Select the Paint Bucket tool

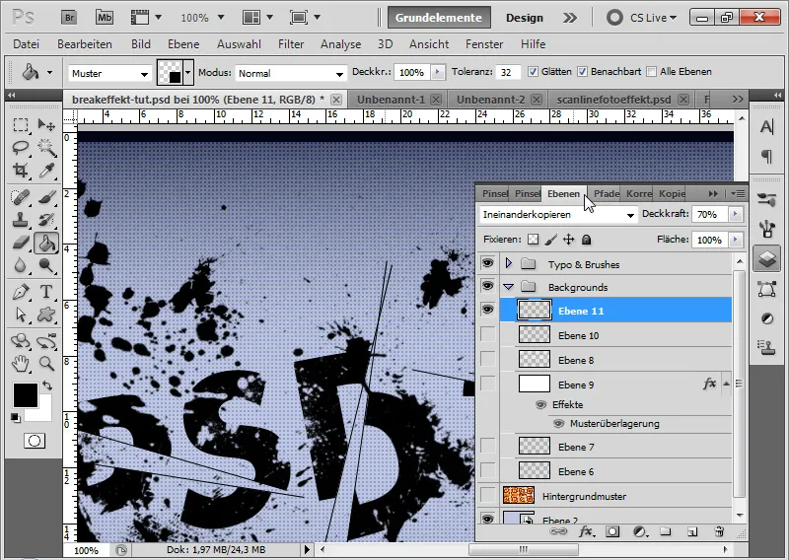46,243
